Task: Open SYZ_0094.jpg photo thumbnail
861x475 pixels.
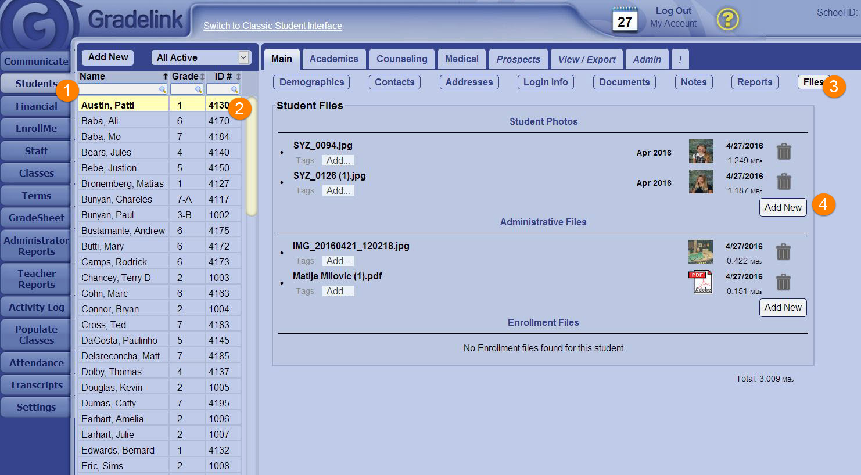Action: click(x=701, y=152)
